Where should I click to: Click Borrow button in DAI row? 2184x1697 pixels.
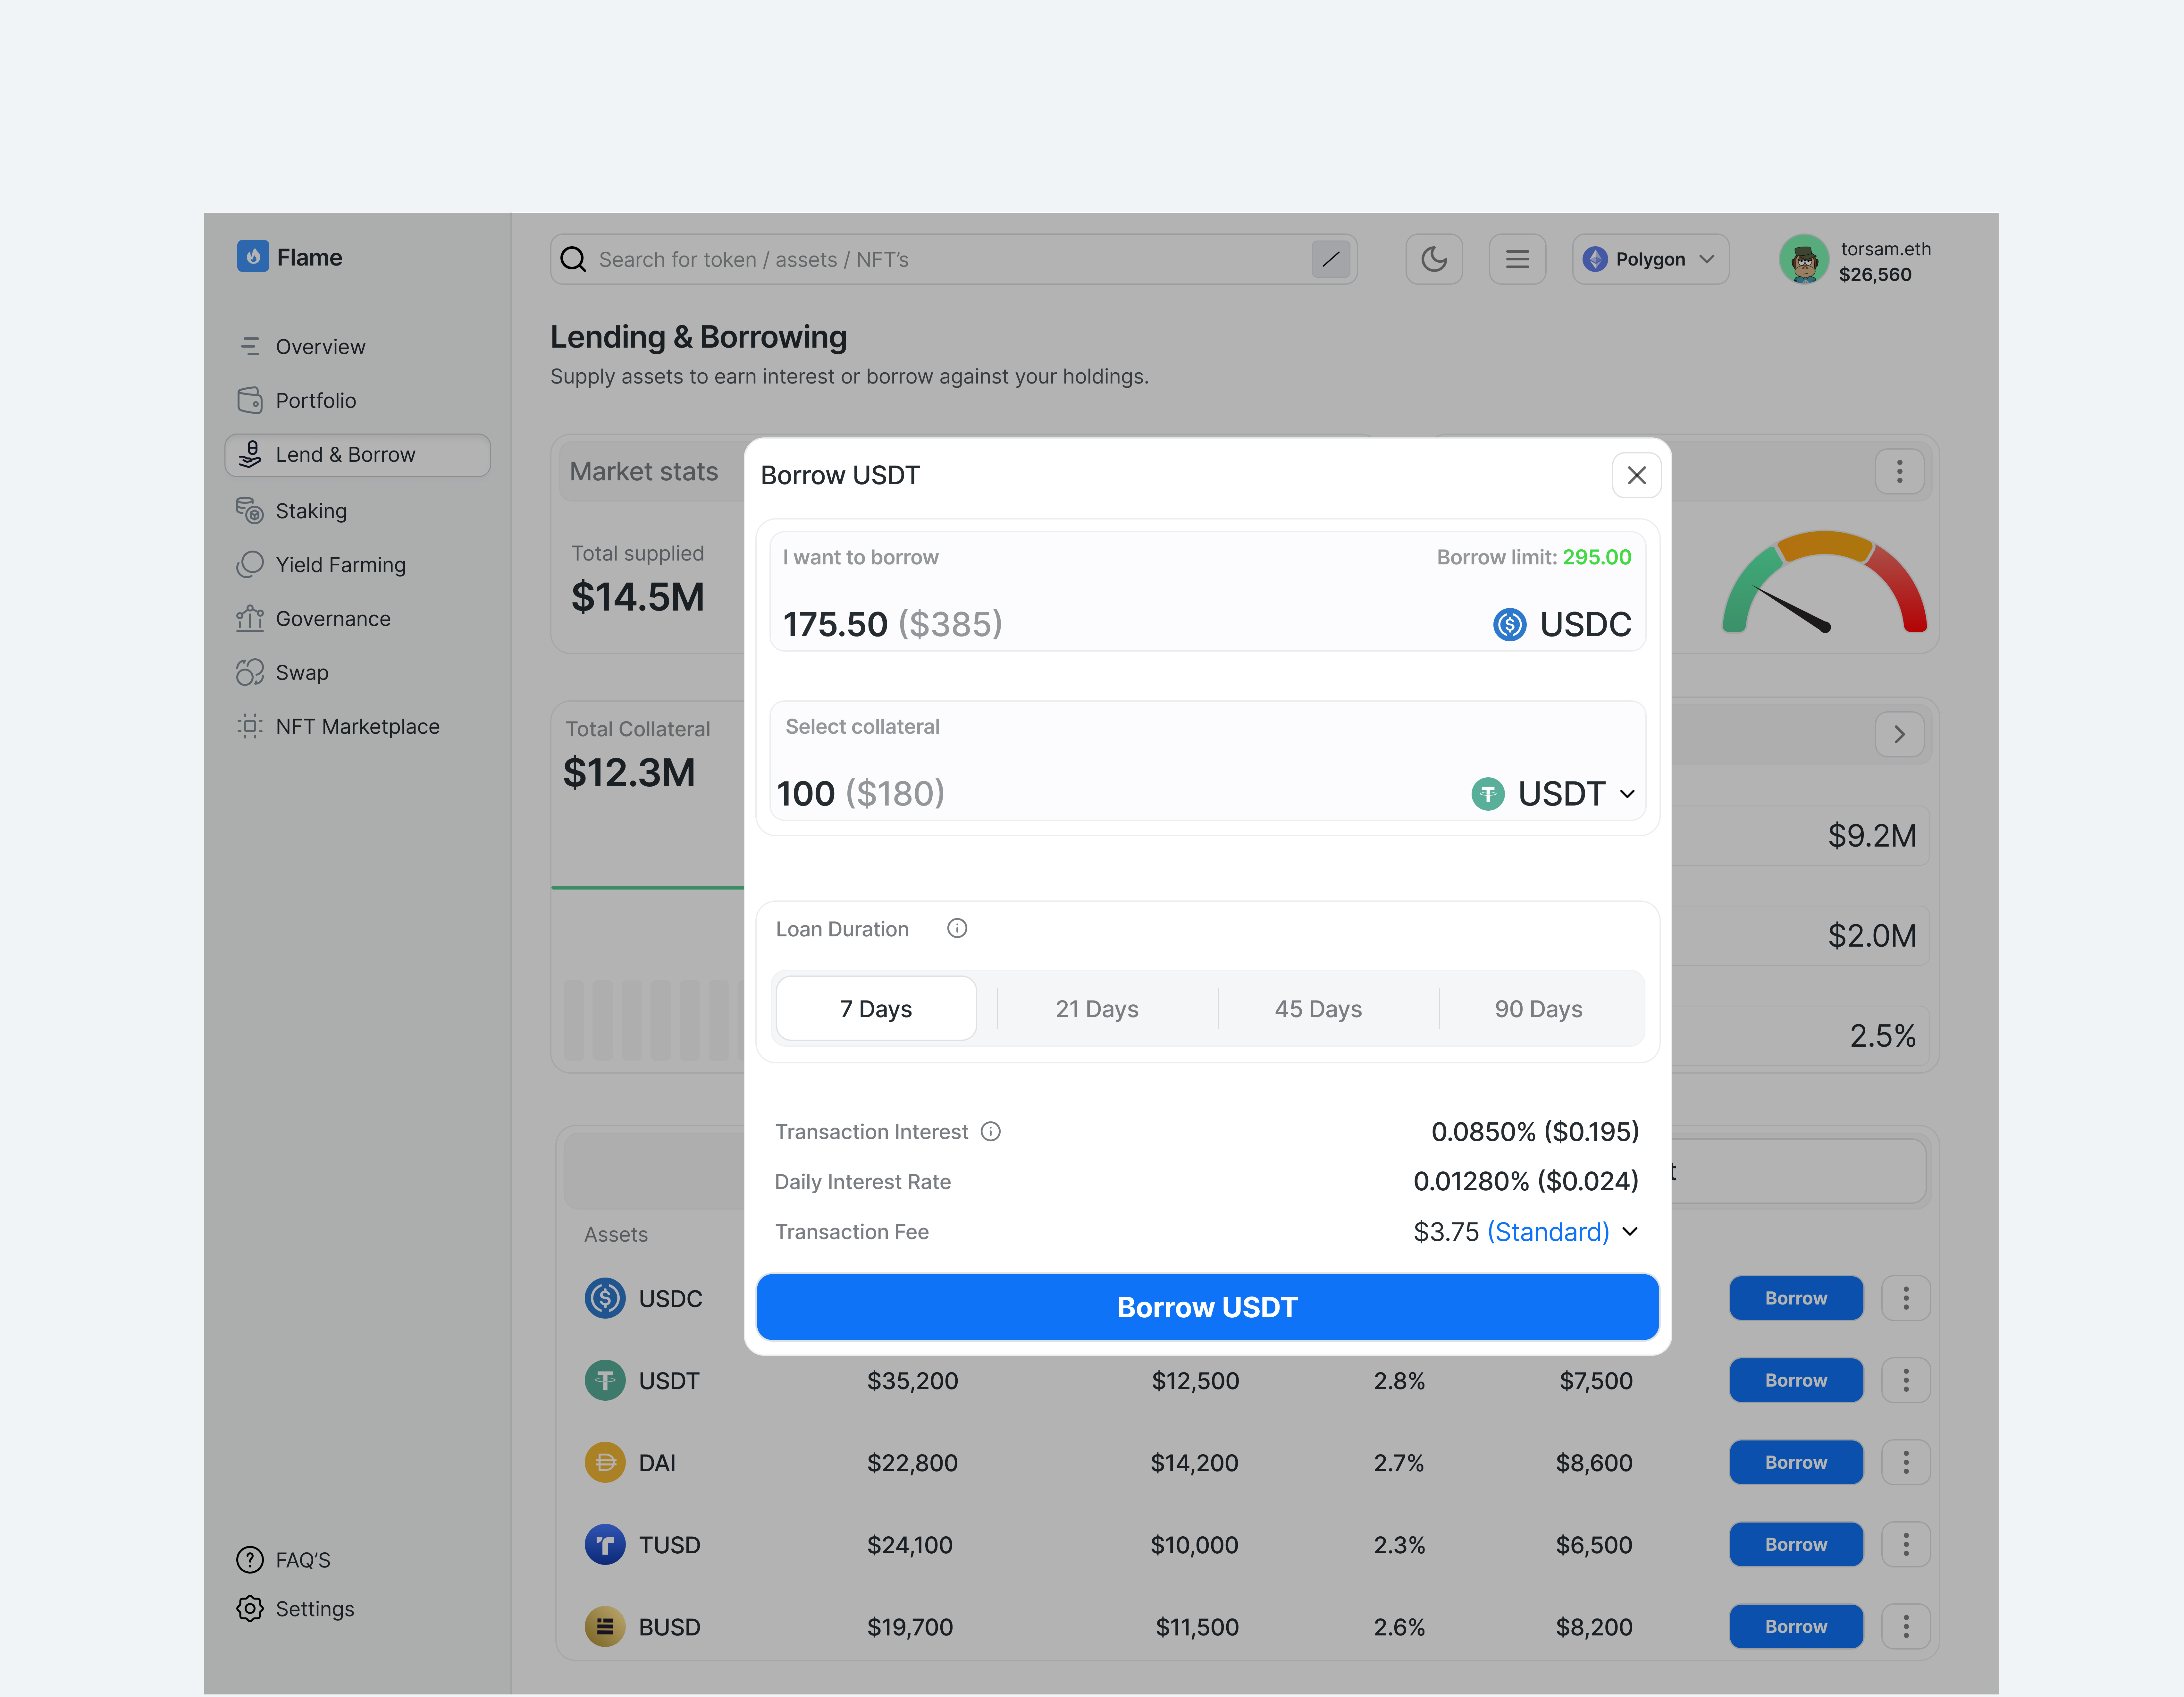1796,1462
